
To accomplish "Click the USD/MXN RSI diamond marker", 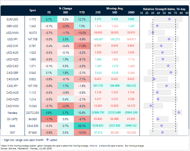I will pyautogui.click(x=153, y=32).
